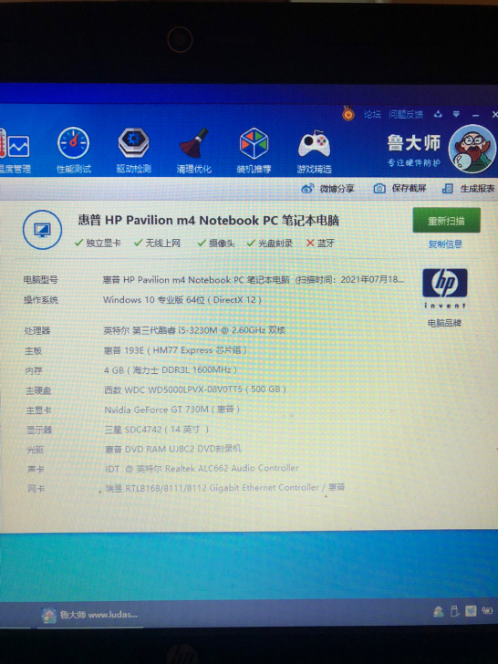Click the WDC WD5000LPVX hard disk value
The image size is (498, 664).
tap(195, 389)
